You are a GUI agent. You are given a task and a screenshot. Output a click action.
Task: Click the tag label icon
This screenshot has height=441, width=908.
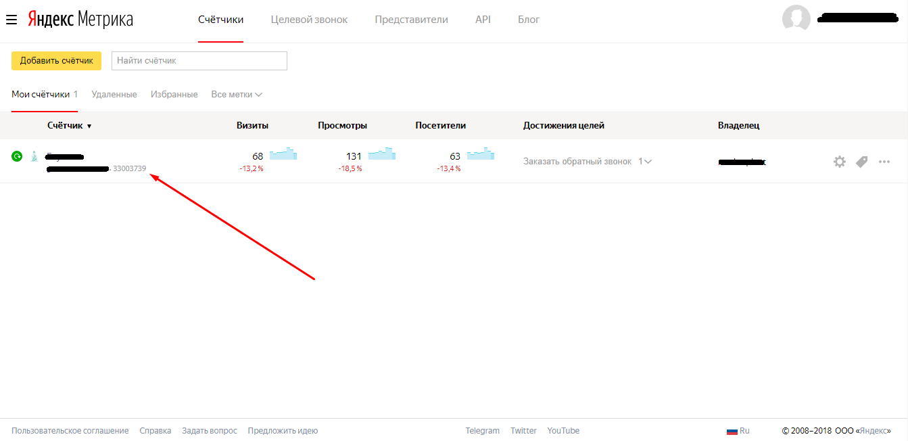coord(861,162)
